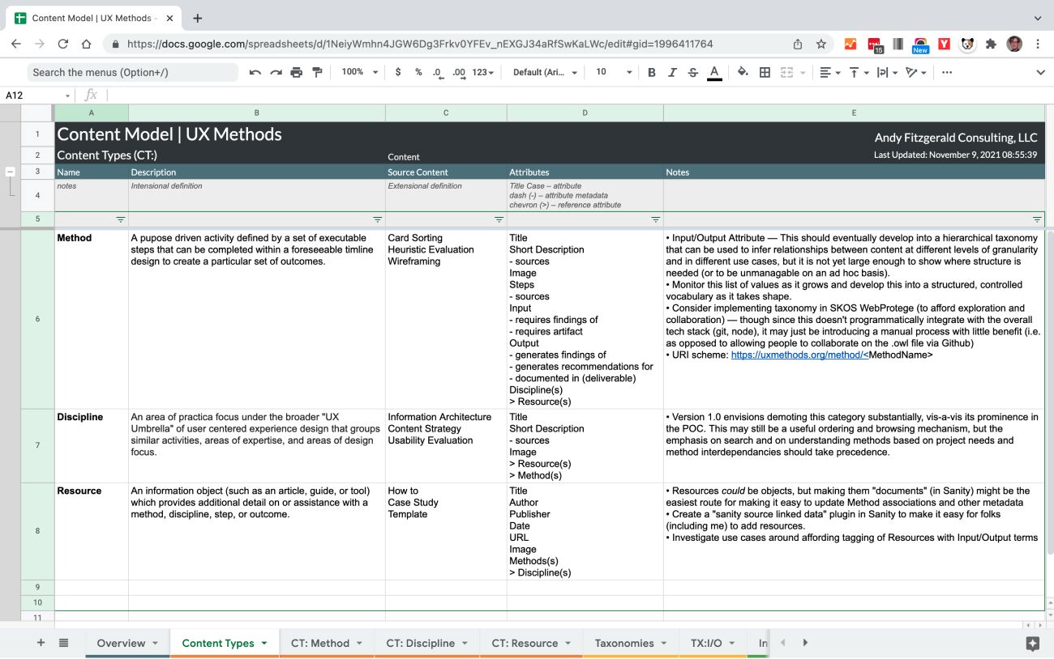
Task: Open the uxmethods.org method link
Action: pyautogui.click(x=799, y=355)
